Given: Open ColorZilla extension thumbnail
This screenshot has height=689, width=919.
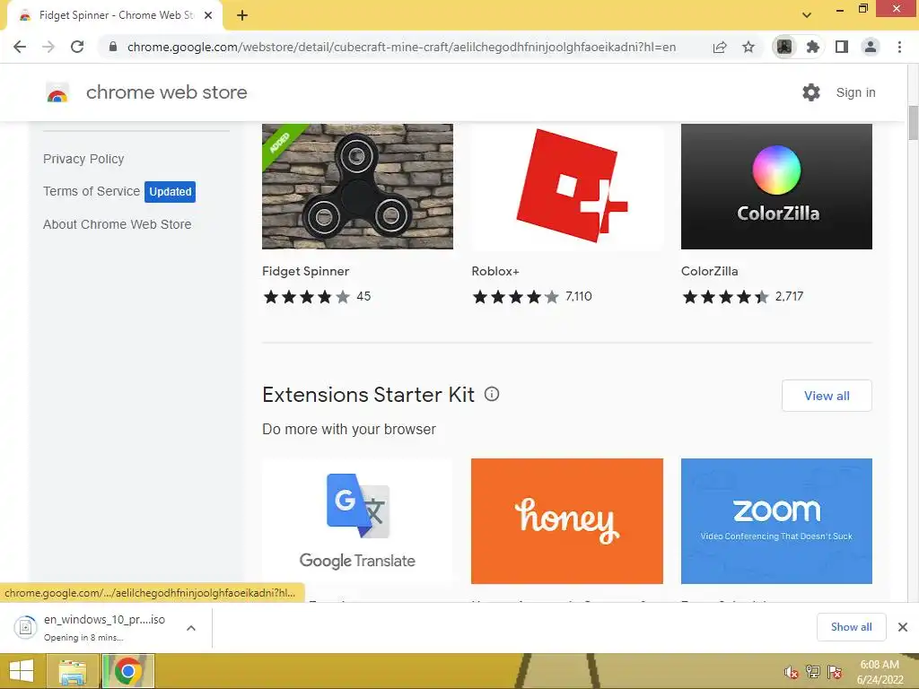Looking at the screenshot, I should pyautogui.click(x=776, y=187).
